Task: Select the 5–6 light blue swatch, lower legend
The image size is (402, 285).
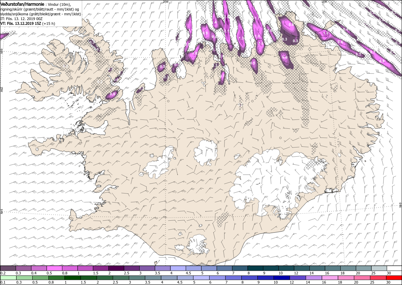Action: [201, 278]
